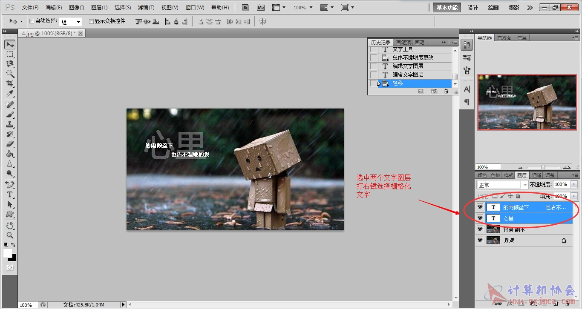
Task: Select the Clone Stamp tool
Action: [x=10, y=124]
